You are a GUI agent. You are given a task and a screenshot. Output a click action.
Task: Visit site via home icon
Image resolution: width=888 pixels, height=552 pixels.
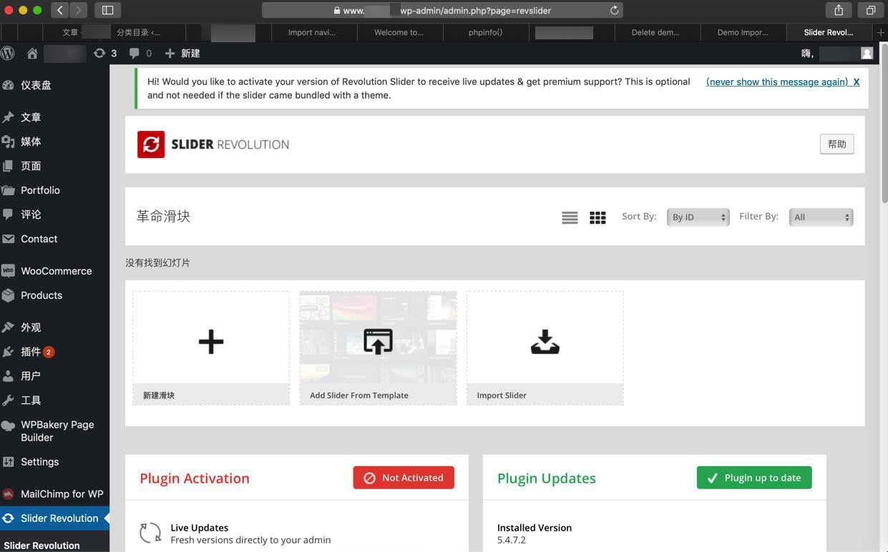pyautogui.click(x=32, y=53)
